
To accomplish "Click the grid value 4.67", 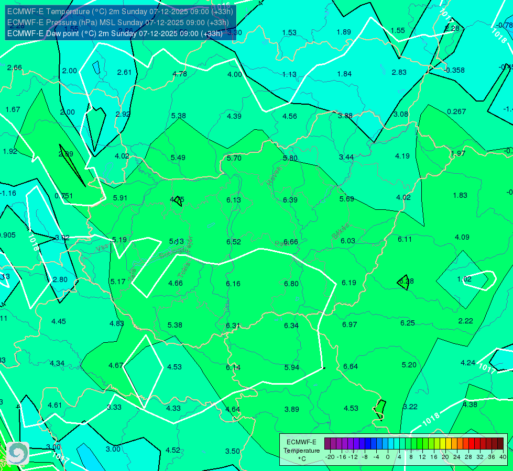I will [116, 365].
